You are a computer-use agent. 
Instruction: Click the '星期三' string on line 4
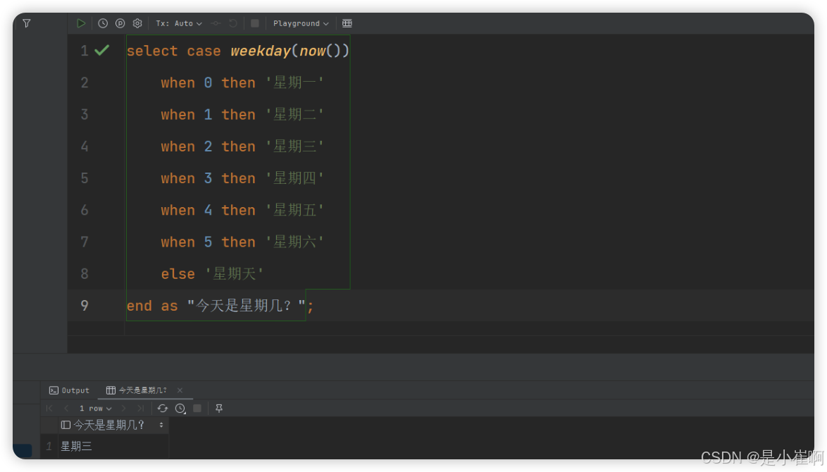tap(295, 146)
